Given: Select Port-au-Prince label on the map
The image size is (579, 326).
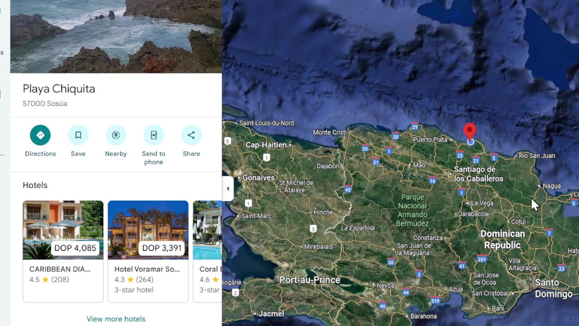Looking at the screenshot, I should 309,280.
